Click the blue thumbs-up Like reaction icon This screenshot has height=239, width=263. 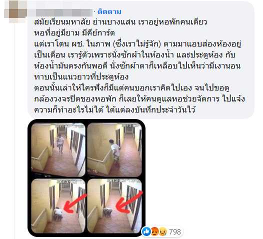pyautogui.click(x=146, y=231)
